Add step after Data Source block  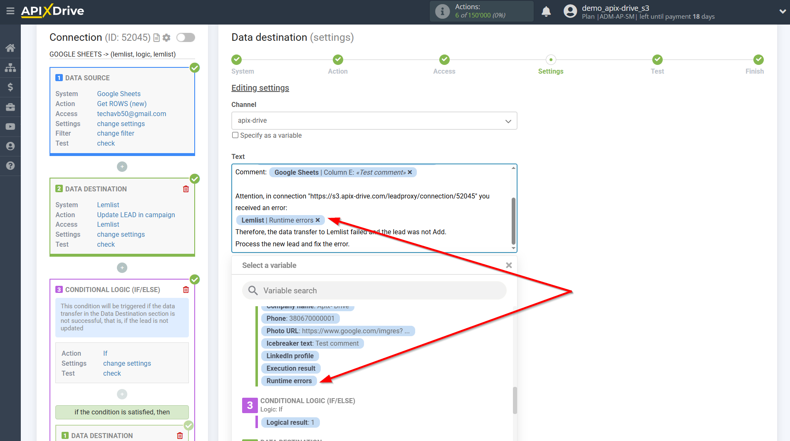point(122,167)
